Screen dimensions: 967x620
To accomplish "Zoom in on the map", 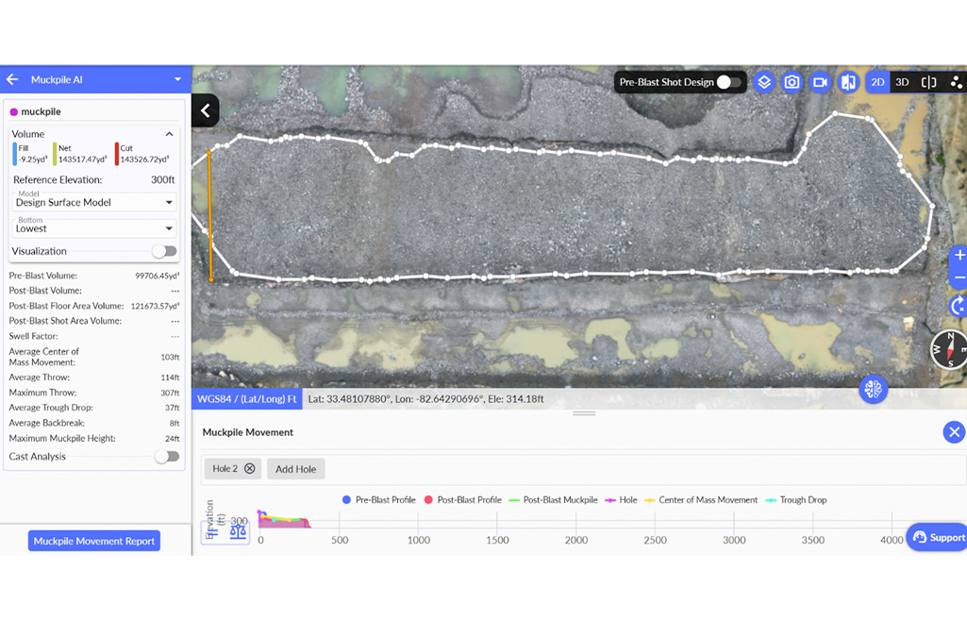I will 959,255.
